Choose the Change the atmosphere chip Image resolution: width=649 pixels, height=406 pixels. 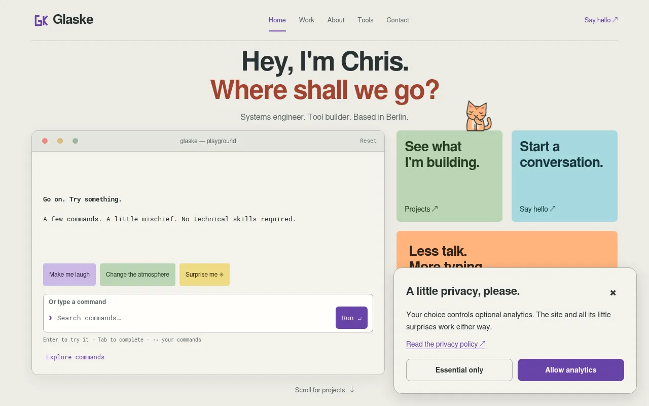pos(137,275)
